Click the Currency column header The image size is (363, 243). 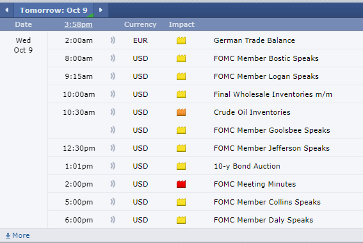pyautogui.click(x=140, y=24)
